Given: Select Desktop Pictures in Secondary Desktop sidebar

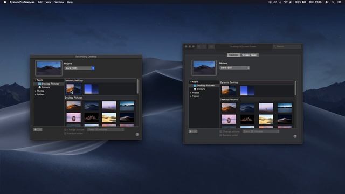Looking at the screenshot, I should [x=49, y=84].
